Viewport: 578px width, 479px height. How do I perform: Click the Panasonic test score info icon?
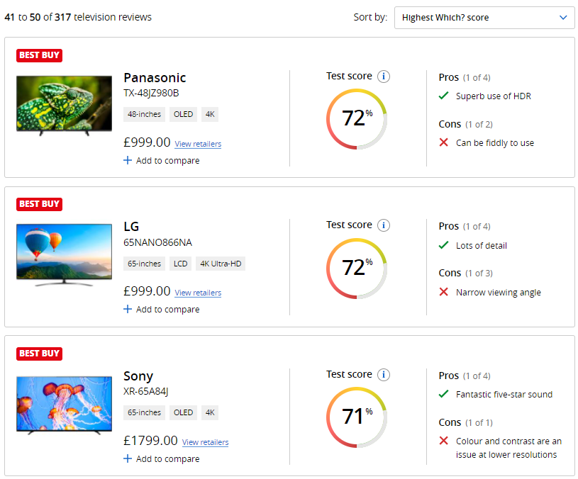(x=384, y=77)
